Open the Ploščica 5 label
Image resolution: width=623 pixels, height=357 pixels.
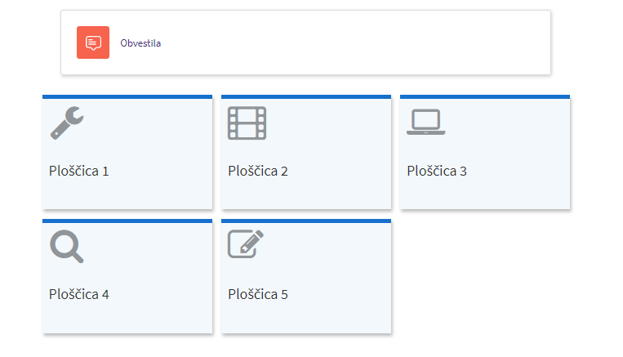(x=258, y=295)
